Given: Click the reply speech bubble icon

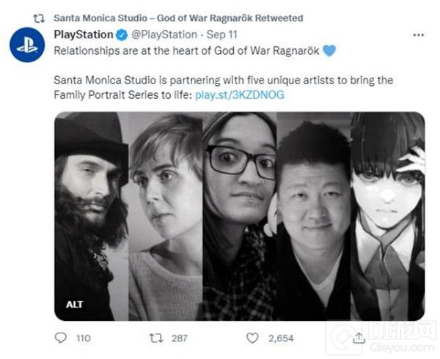Looking at the screenshot, I should 61,338.
